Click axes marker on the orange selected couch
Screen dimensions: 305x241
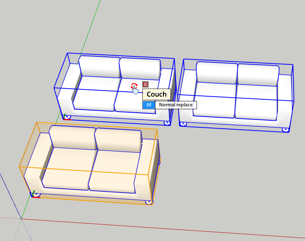pos(35,195)
